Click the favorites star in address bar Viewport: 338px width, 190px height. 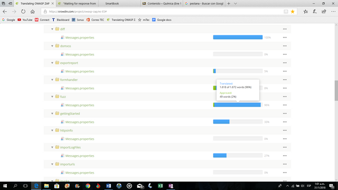point(293,12)
